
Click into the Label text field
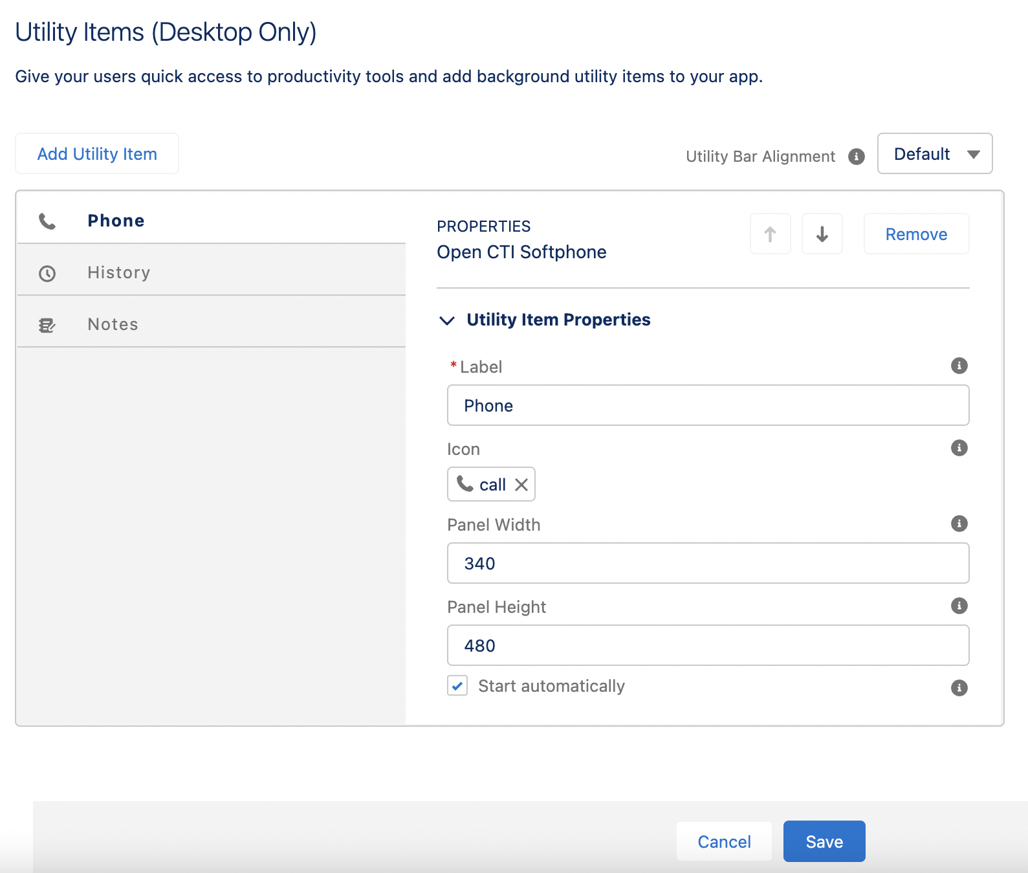708,406
